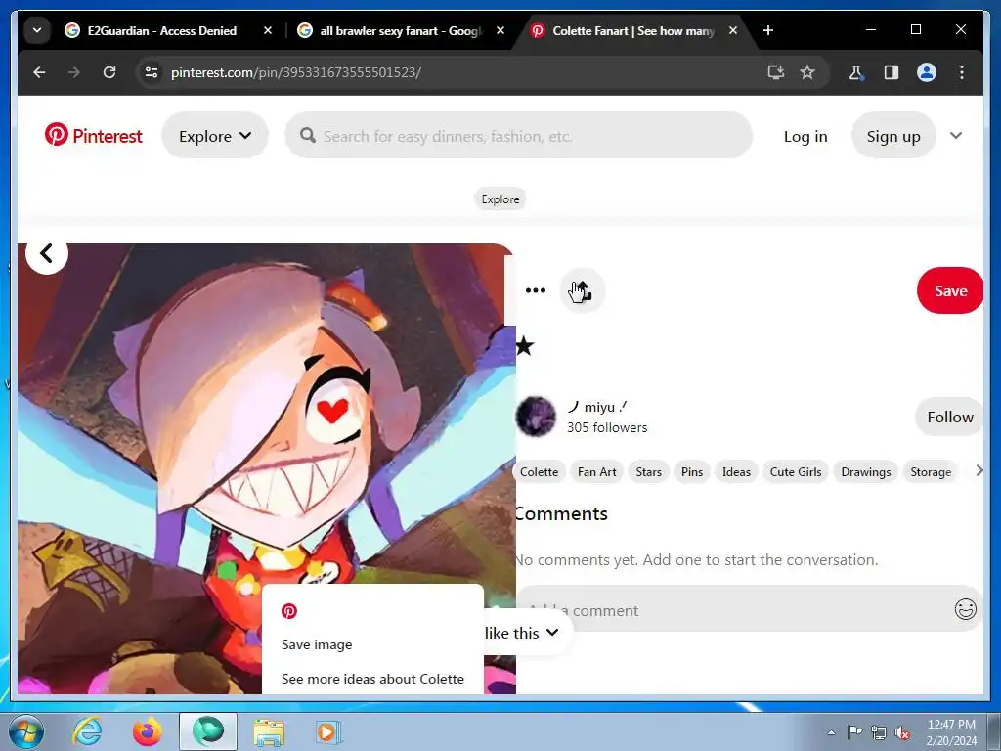Viewport: 1001px width, 751px height.
Task: Reload the Pinterest page
Action: coord(109,72)
